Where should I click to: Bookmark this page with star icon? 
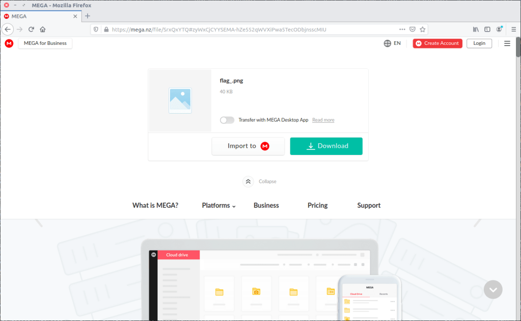[x=422, y=30]
